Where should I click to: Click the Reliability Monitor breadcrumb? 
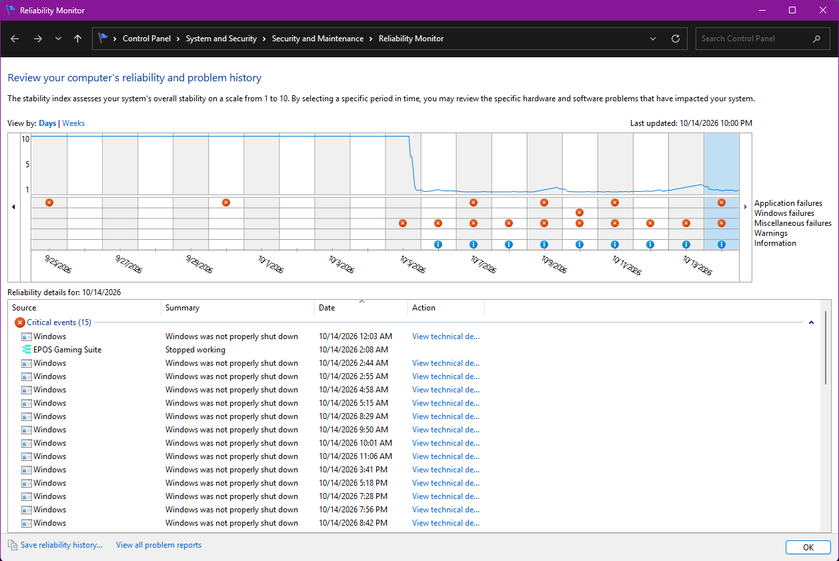click(411, 39)
